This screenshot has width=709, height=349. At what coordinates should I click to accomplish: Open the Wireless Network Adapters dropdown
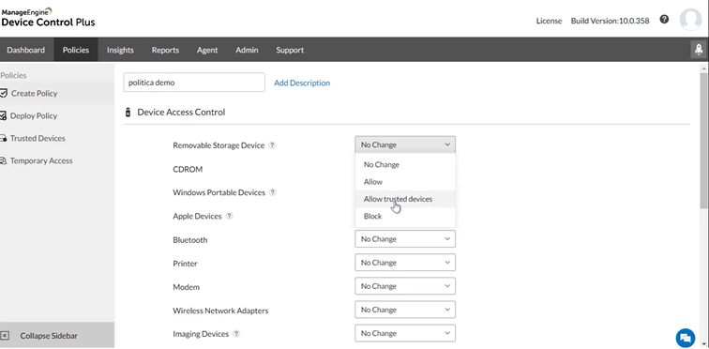click(405, 310)
